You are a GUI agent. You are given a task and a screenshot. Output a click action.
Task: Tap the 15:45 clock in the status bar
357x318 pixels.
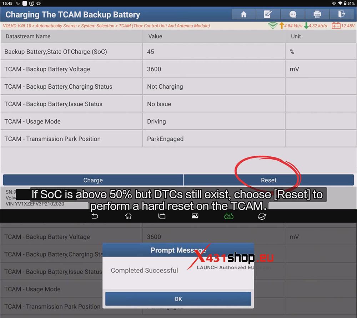(x=7, y=4)
